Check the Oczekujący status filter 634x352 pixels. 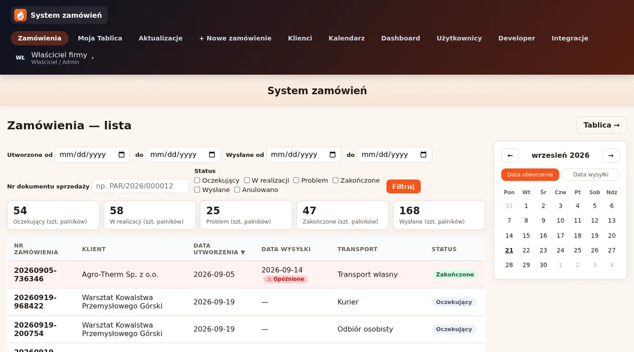197,180
